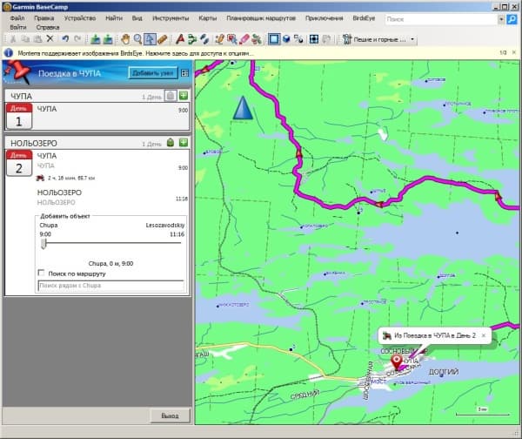Click the search magnifier button
This screenshot has width=522, height=439.
512,19
